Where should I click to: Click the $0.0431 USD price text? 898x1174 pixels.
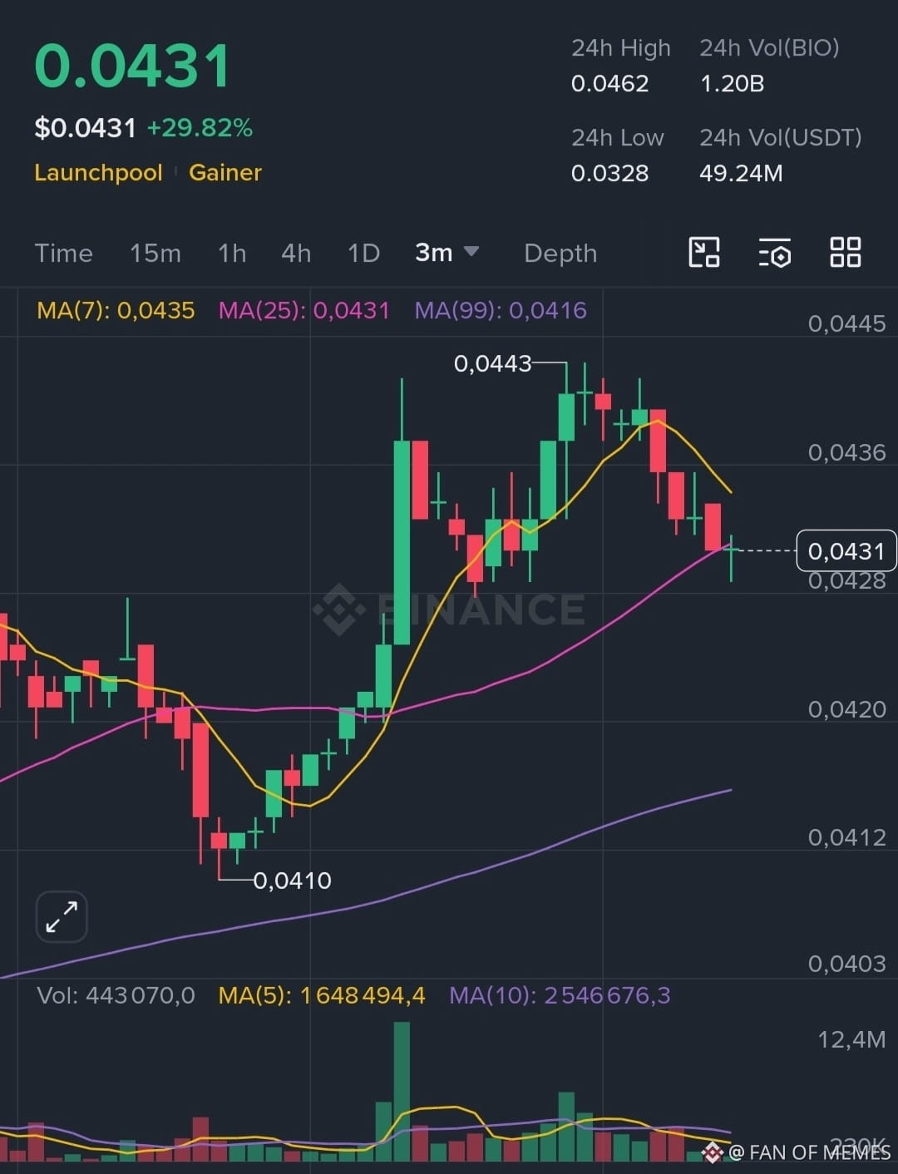pos(85,128)
